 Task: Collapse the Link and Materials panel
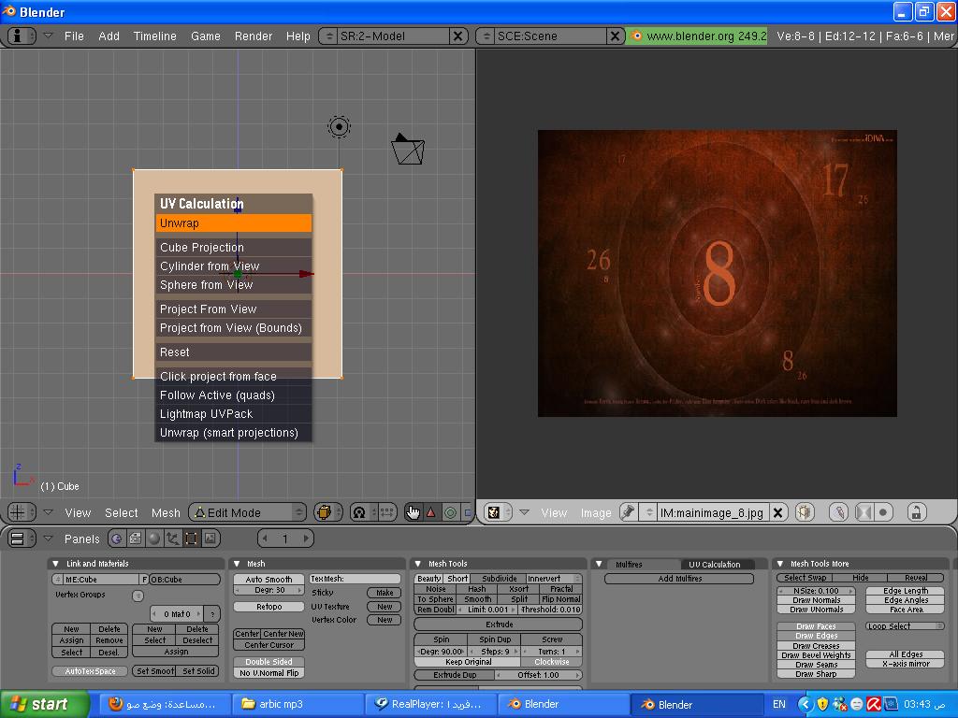55,564
